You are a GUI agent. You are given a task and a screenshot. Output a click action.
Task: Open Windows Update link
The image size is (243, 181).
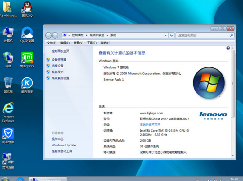(64, 145)
